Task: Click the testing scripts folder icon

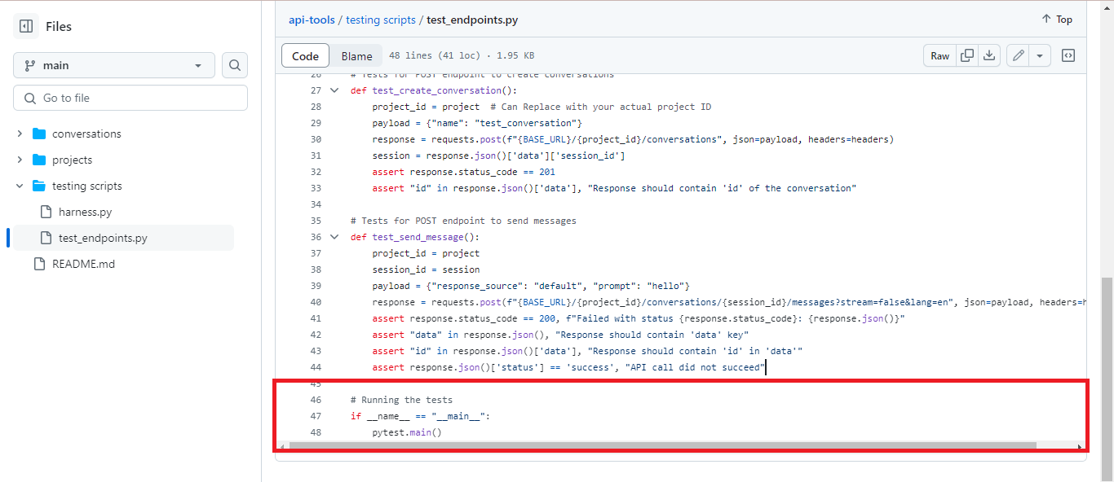Action: (38, 186)
